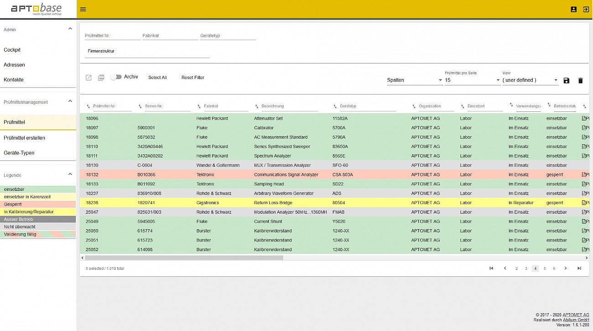Focus the Bezeichnung column filter field

[290, 106]
